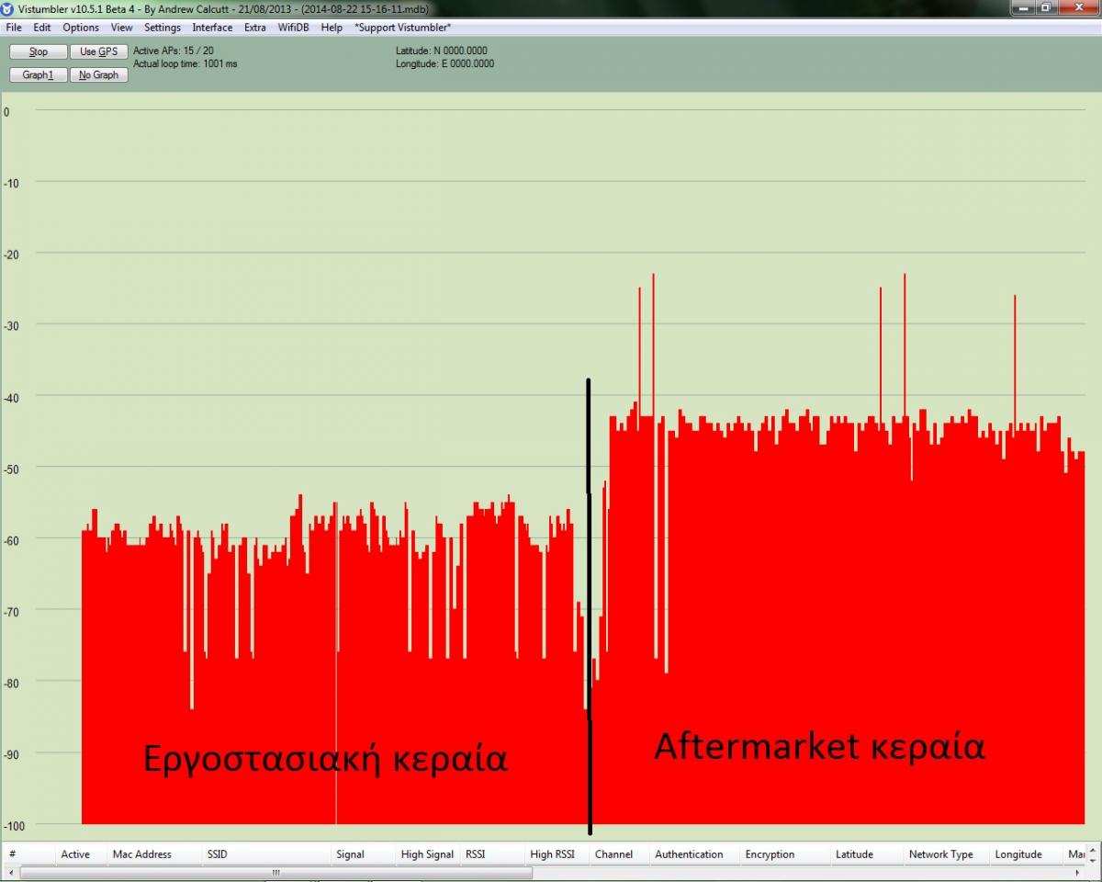1102x882 pixels.
Task: Open the Options menu
Action: (81, 28)
